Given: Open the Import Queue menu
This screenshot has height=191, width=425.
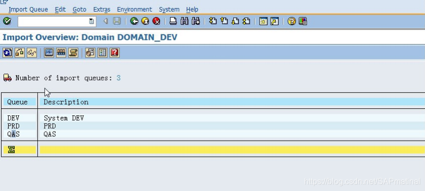Looking at the screenshot, I should coord(28,10).
